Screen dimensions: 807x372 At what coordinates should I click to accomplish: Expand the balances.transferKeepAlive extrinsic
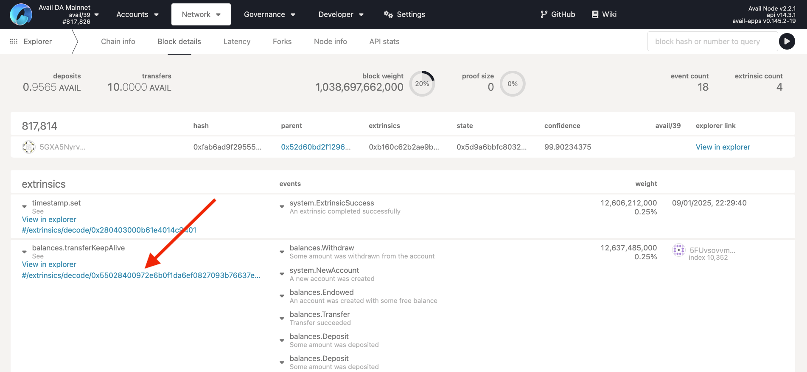[x=25, y=252]
